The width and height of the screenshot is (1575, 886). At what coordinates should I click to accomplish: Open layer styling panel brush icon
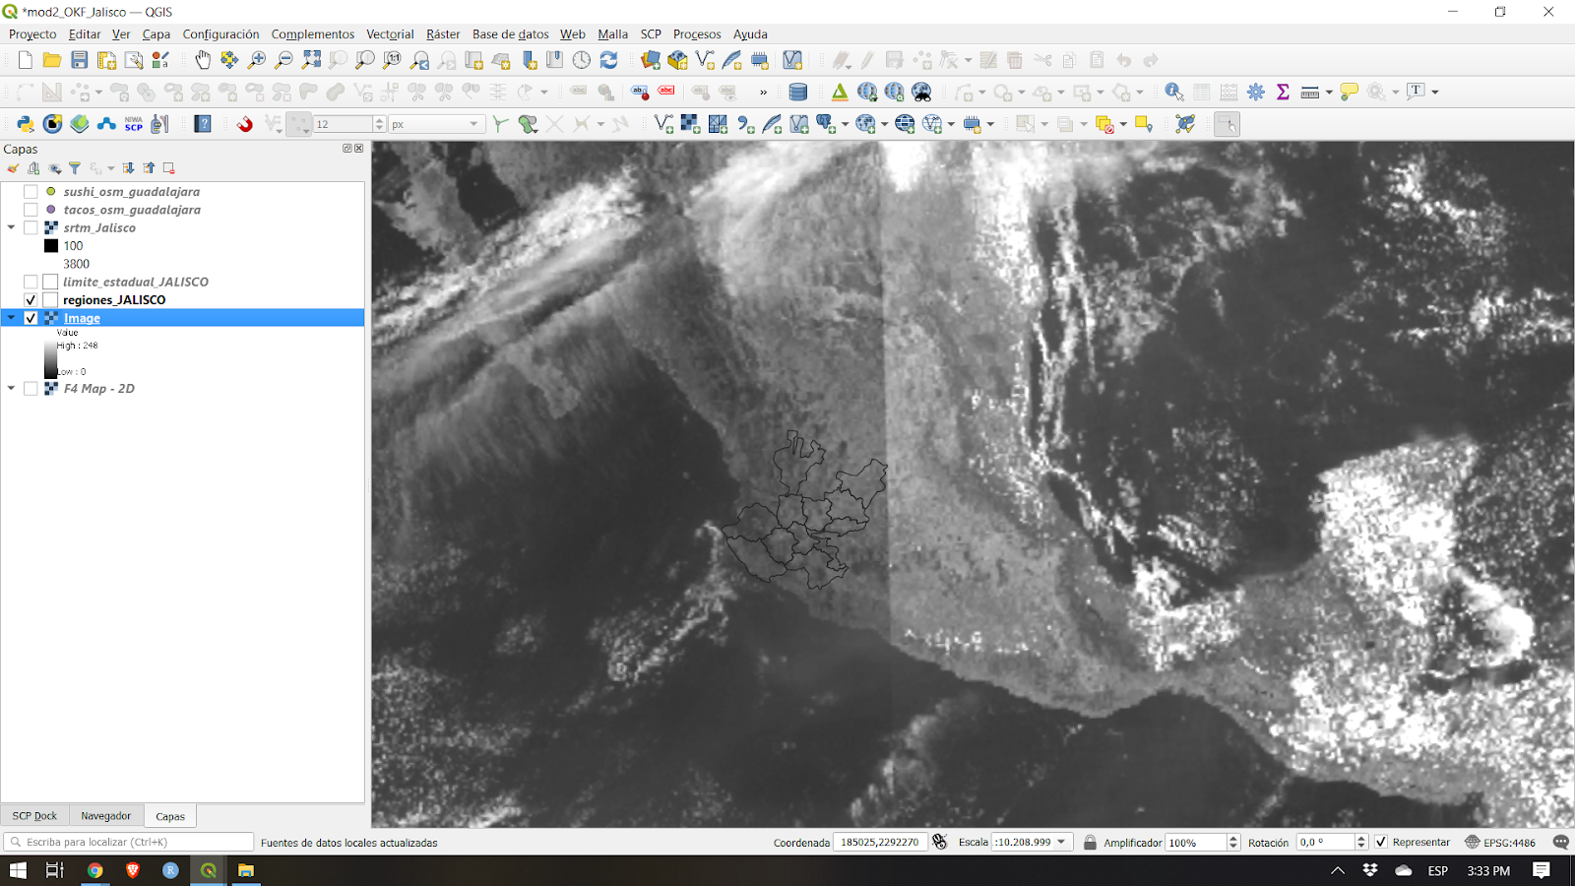tap(13, 168)
